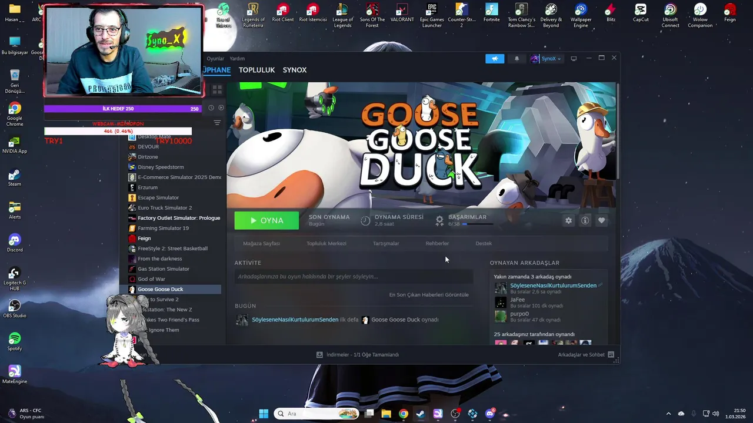Open OBS Studio desktop icon

[x=15, y=309]
